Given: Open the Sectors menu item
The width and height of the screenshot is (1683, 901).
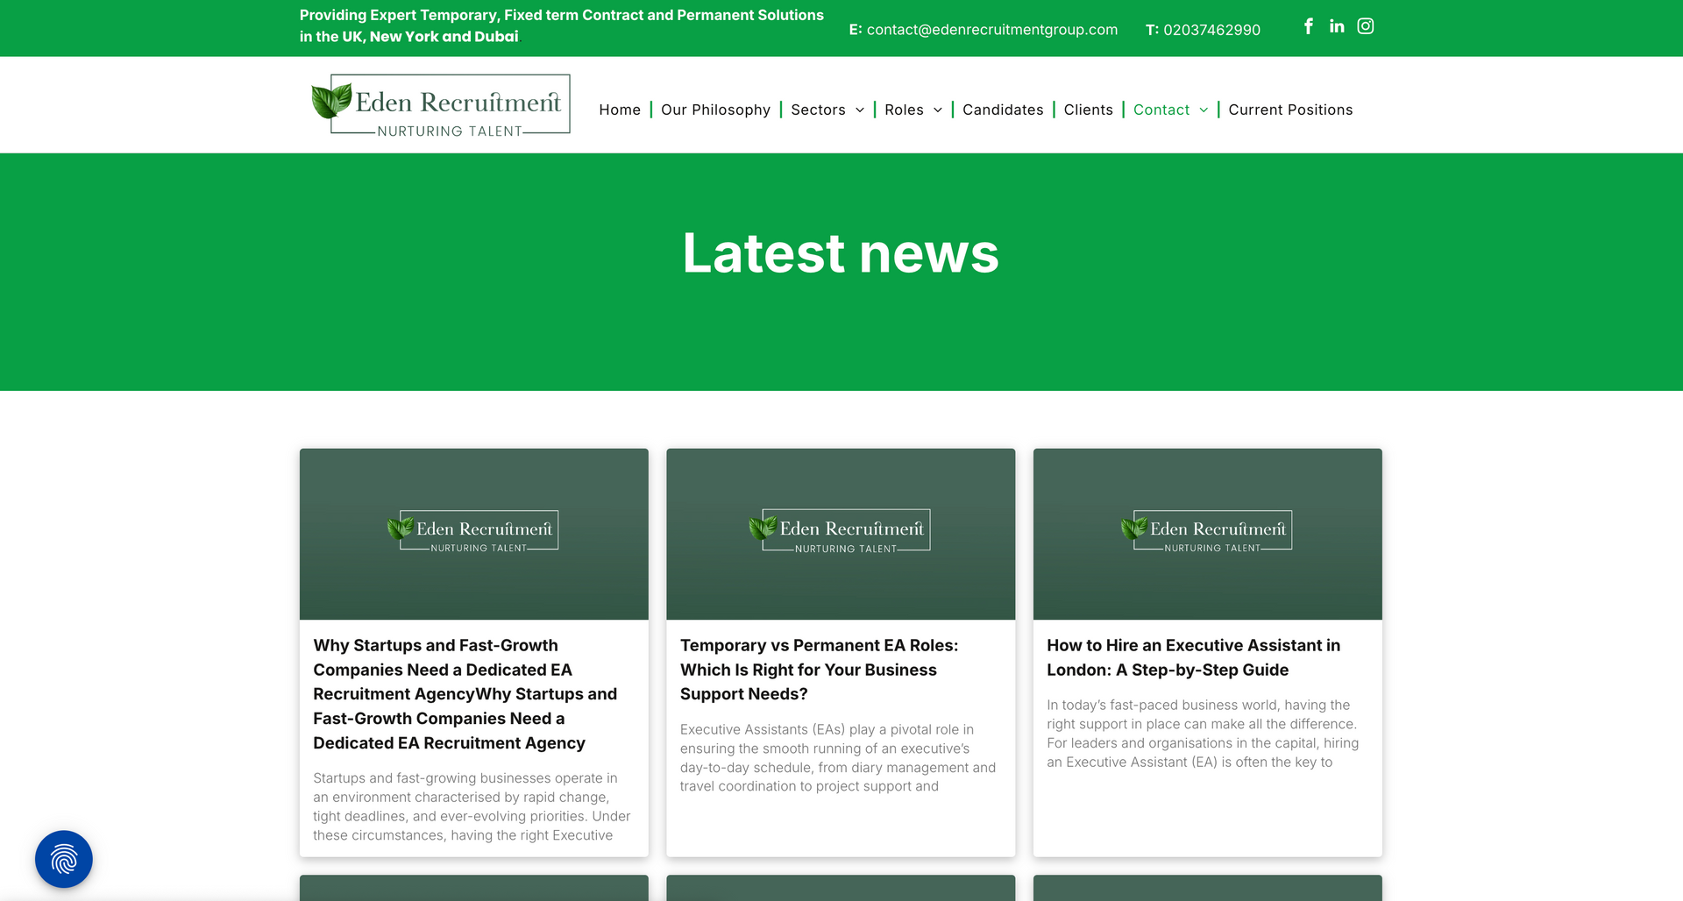Looking at the screenshot, I should 818,110.
